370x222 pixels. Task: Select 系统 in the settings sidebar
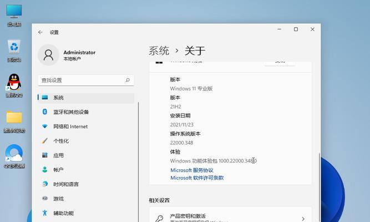coord(85,98)
